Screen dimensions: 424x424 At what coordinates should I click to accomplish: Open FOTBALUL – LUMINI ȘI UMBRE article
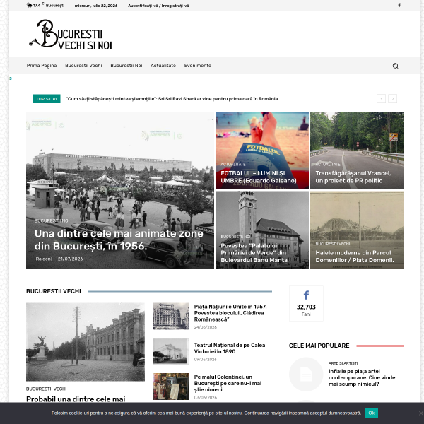[x=259, y=177]
